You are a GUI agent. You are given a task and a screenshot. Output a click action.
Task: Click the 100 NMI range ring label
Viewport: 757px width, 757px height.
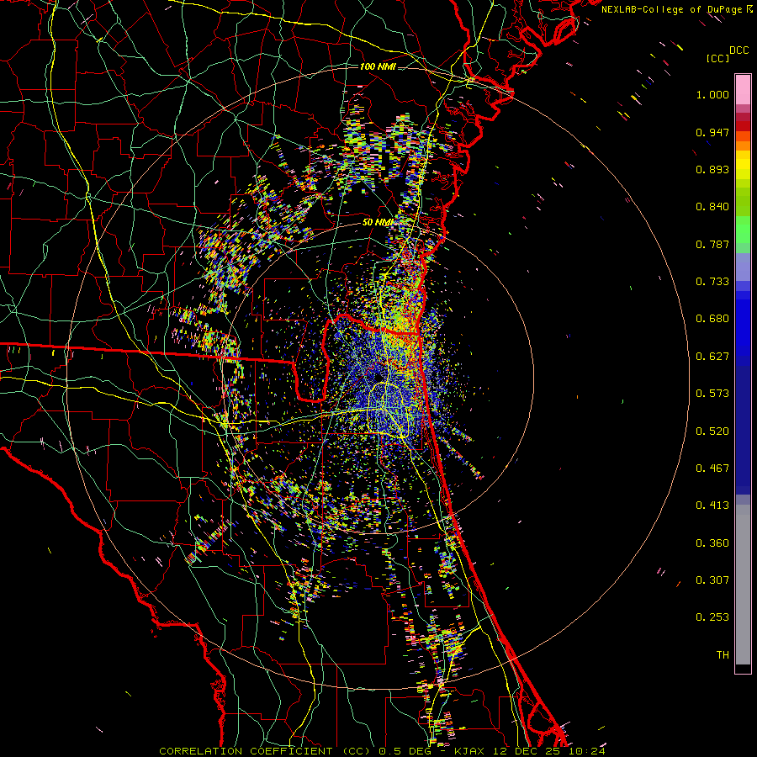[378, 66]
